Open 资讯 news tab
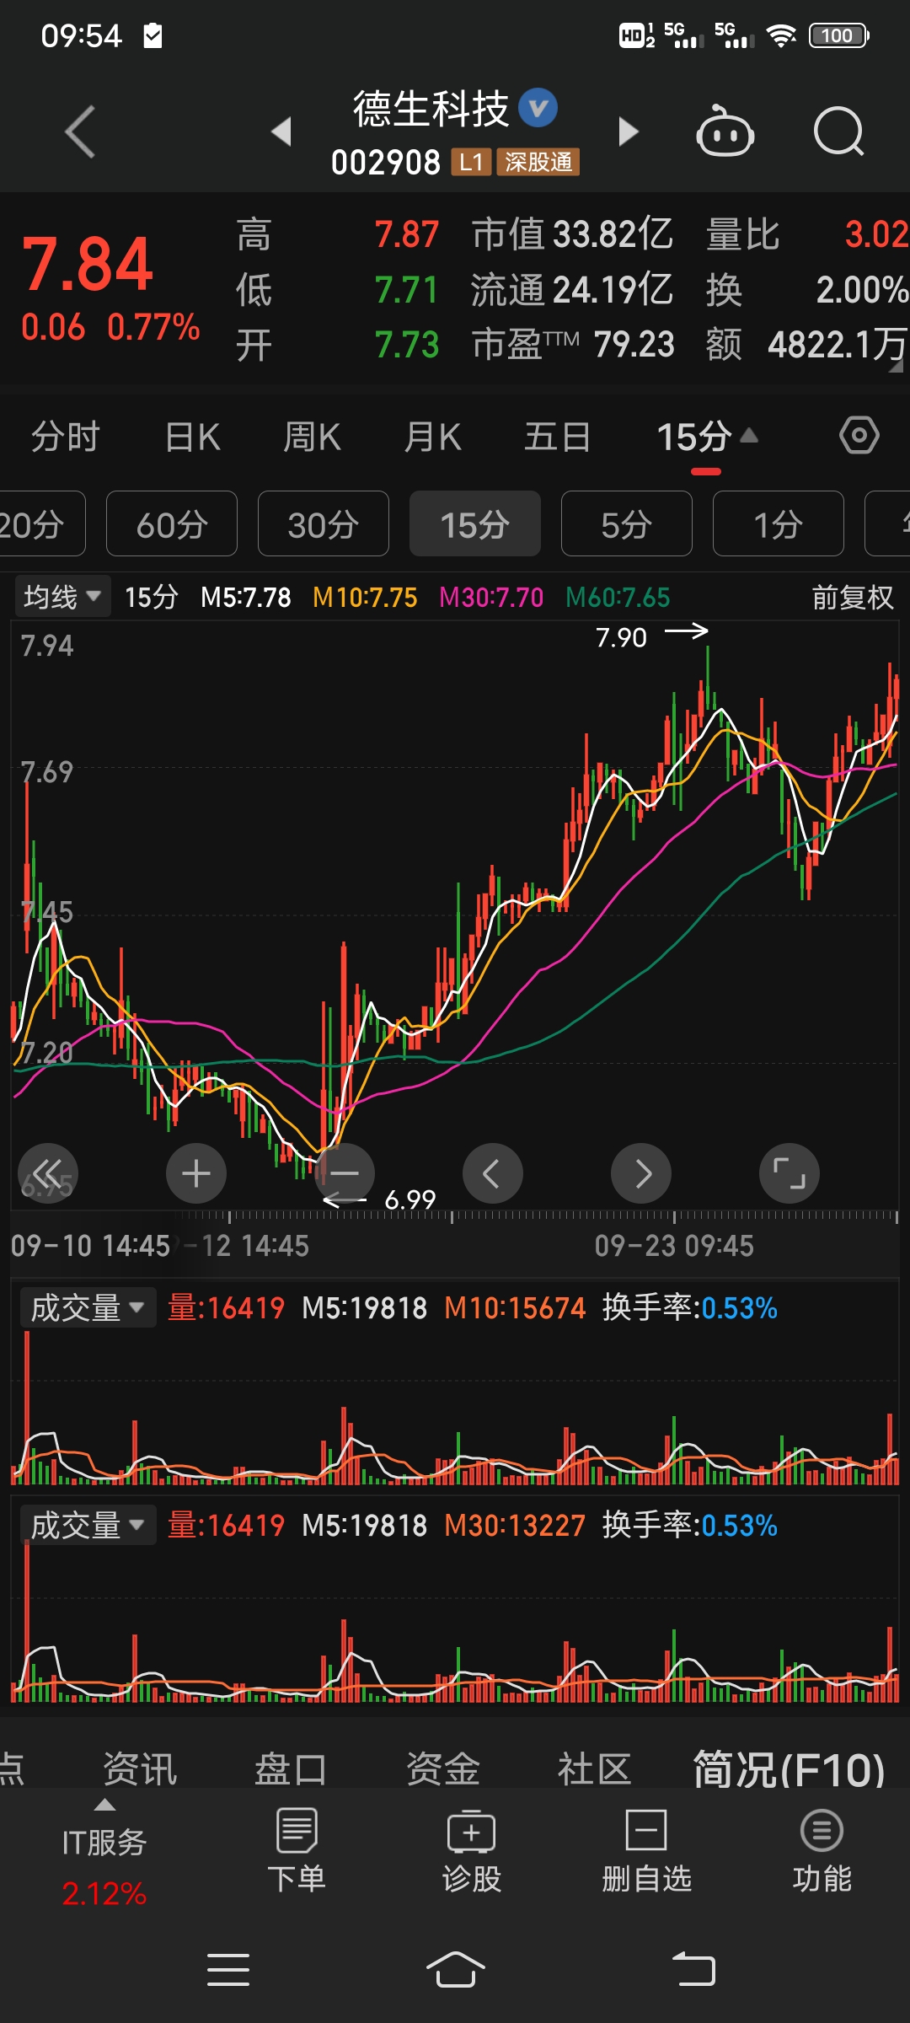Screen dimensions: 910x2023 (140, 1768)
